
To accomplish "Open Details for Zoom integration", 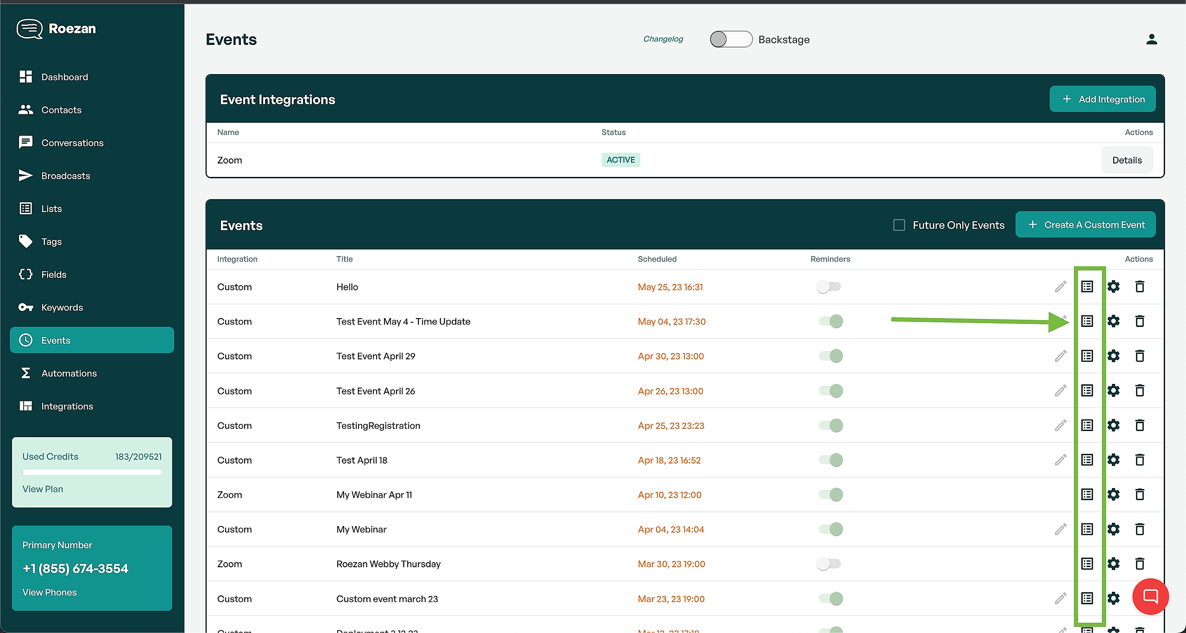I will pyautogui.click(x=1127, y=160).
